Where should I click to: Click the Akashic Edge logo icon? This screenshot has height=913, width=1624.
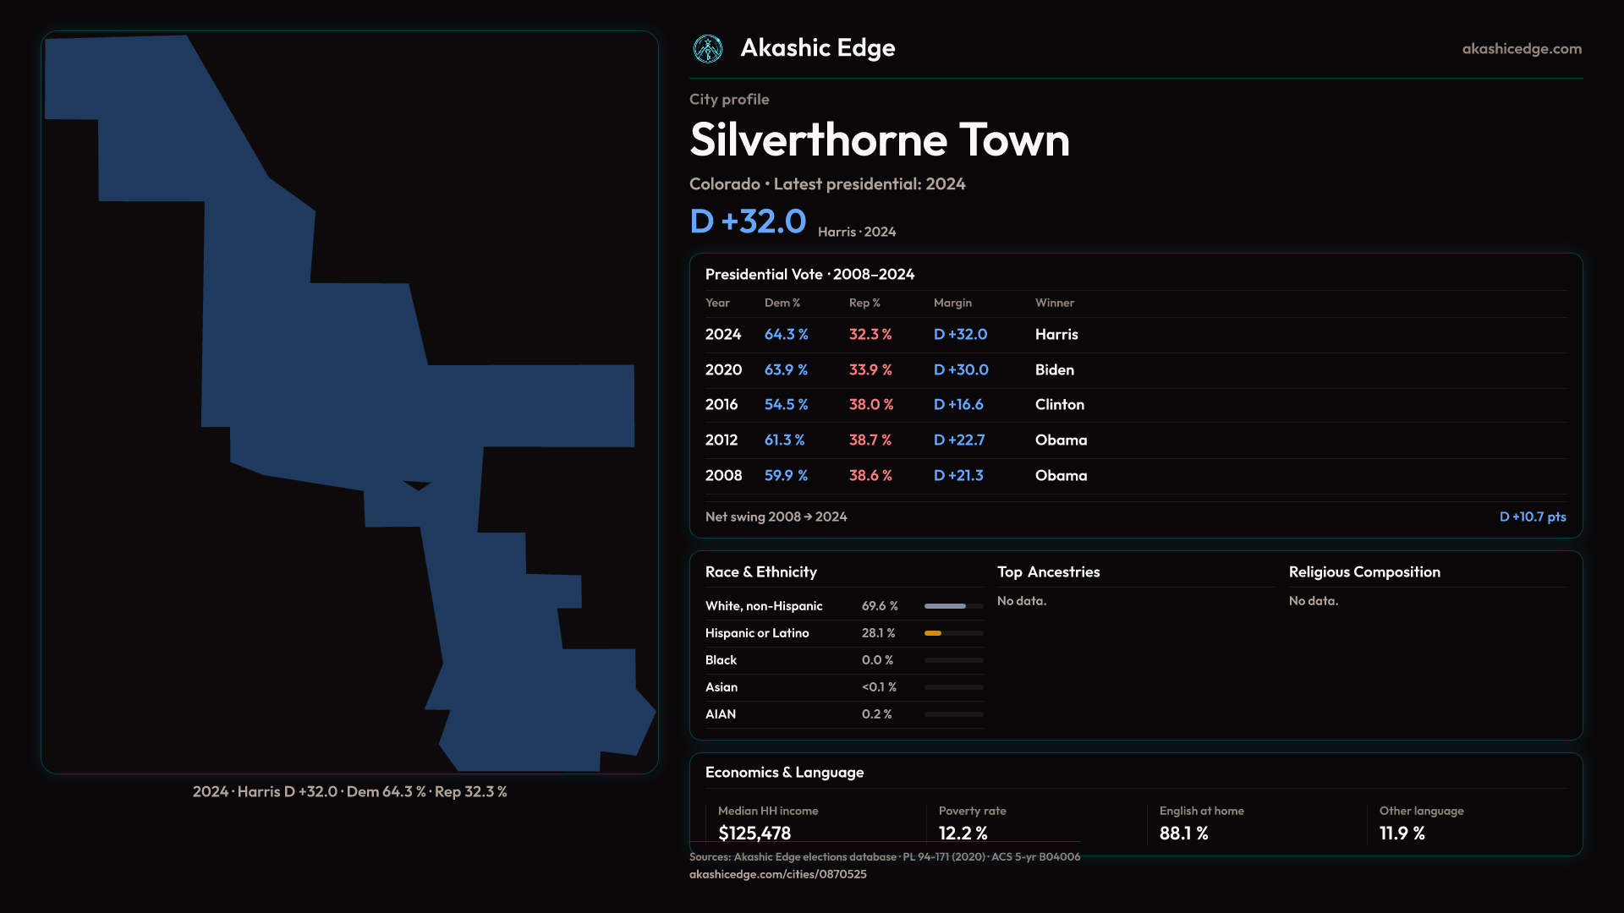(x=707, y=49)
